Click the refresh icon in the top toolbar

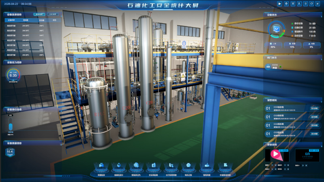(311, 4)
